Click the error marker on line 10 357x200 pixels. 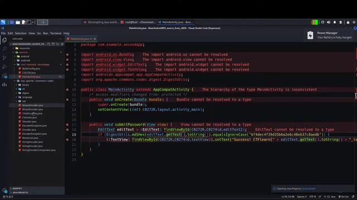tap(67, 89)
